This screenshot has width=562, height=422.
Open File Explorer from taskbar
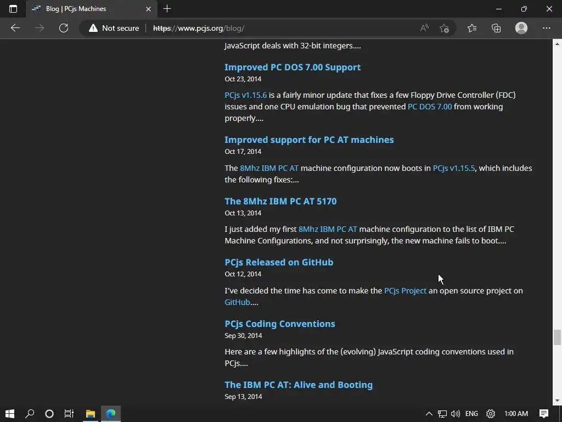pos(91,414)
